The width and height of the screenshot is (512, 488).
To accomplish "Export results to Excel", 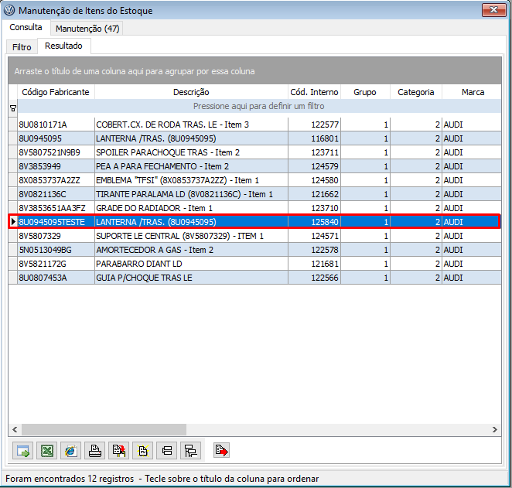I will tap(46, 451).
